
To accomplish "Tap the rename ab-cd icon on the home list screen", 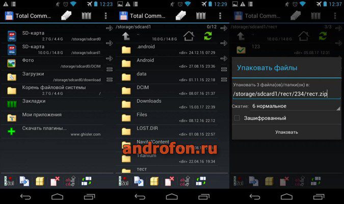I will coord(70,181).
